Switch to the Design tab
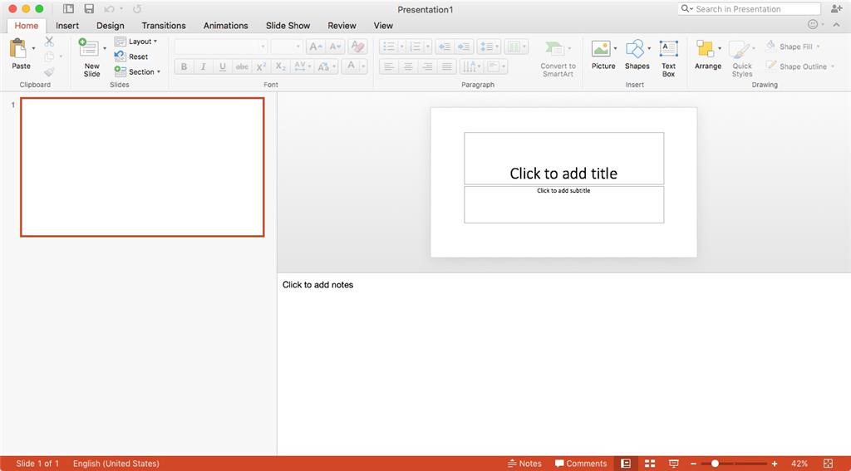 (x=111, y=26)
